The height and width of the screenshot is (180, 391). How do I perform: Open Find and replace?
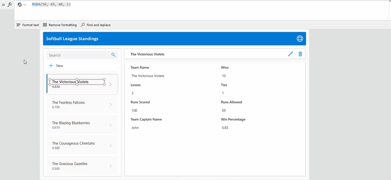(96, 25)
